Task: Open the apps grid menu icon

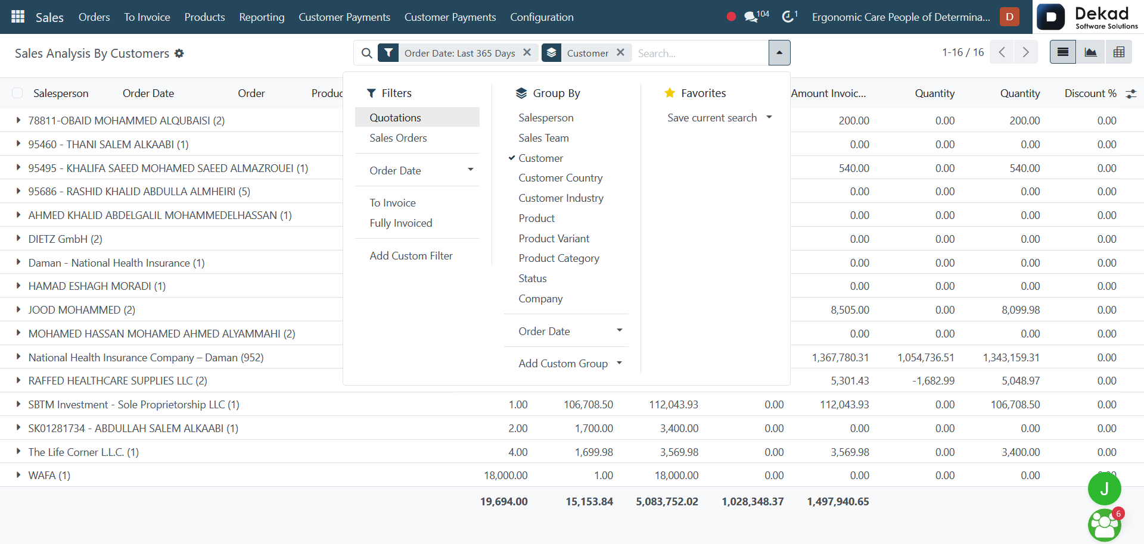Action: point(18,17)
